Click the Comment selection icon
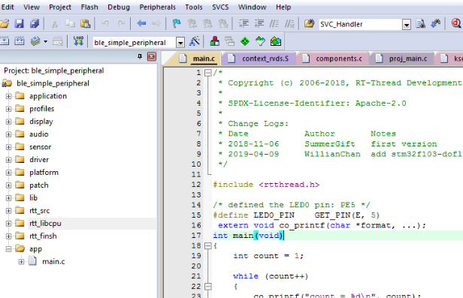The height and width of the screenshot is (298, 463). point(274,23)
